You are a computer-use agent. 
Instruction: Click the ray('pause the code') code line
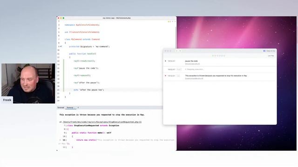tap(86, 68)
